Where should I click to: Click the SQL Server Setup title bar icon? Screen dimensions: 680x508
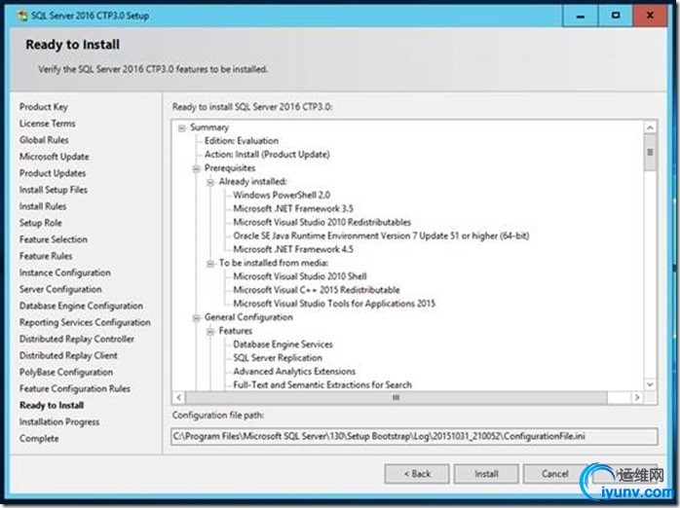(x=21, y=16)
